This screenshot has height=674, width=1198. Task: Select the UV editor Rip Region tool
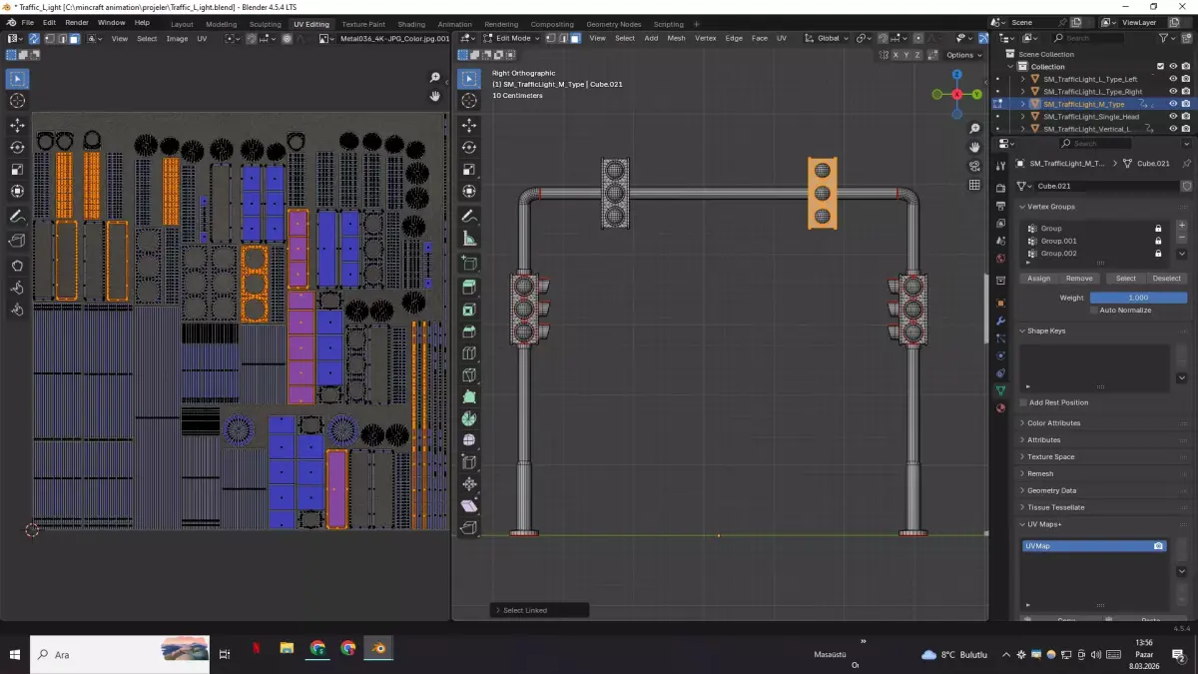coord(18,241)
